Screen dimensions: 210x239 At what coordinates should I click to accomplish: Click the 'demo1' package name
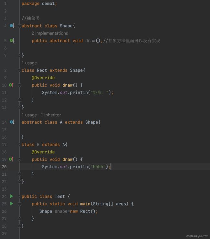pos(48,4)
